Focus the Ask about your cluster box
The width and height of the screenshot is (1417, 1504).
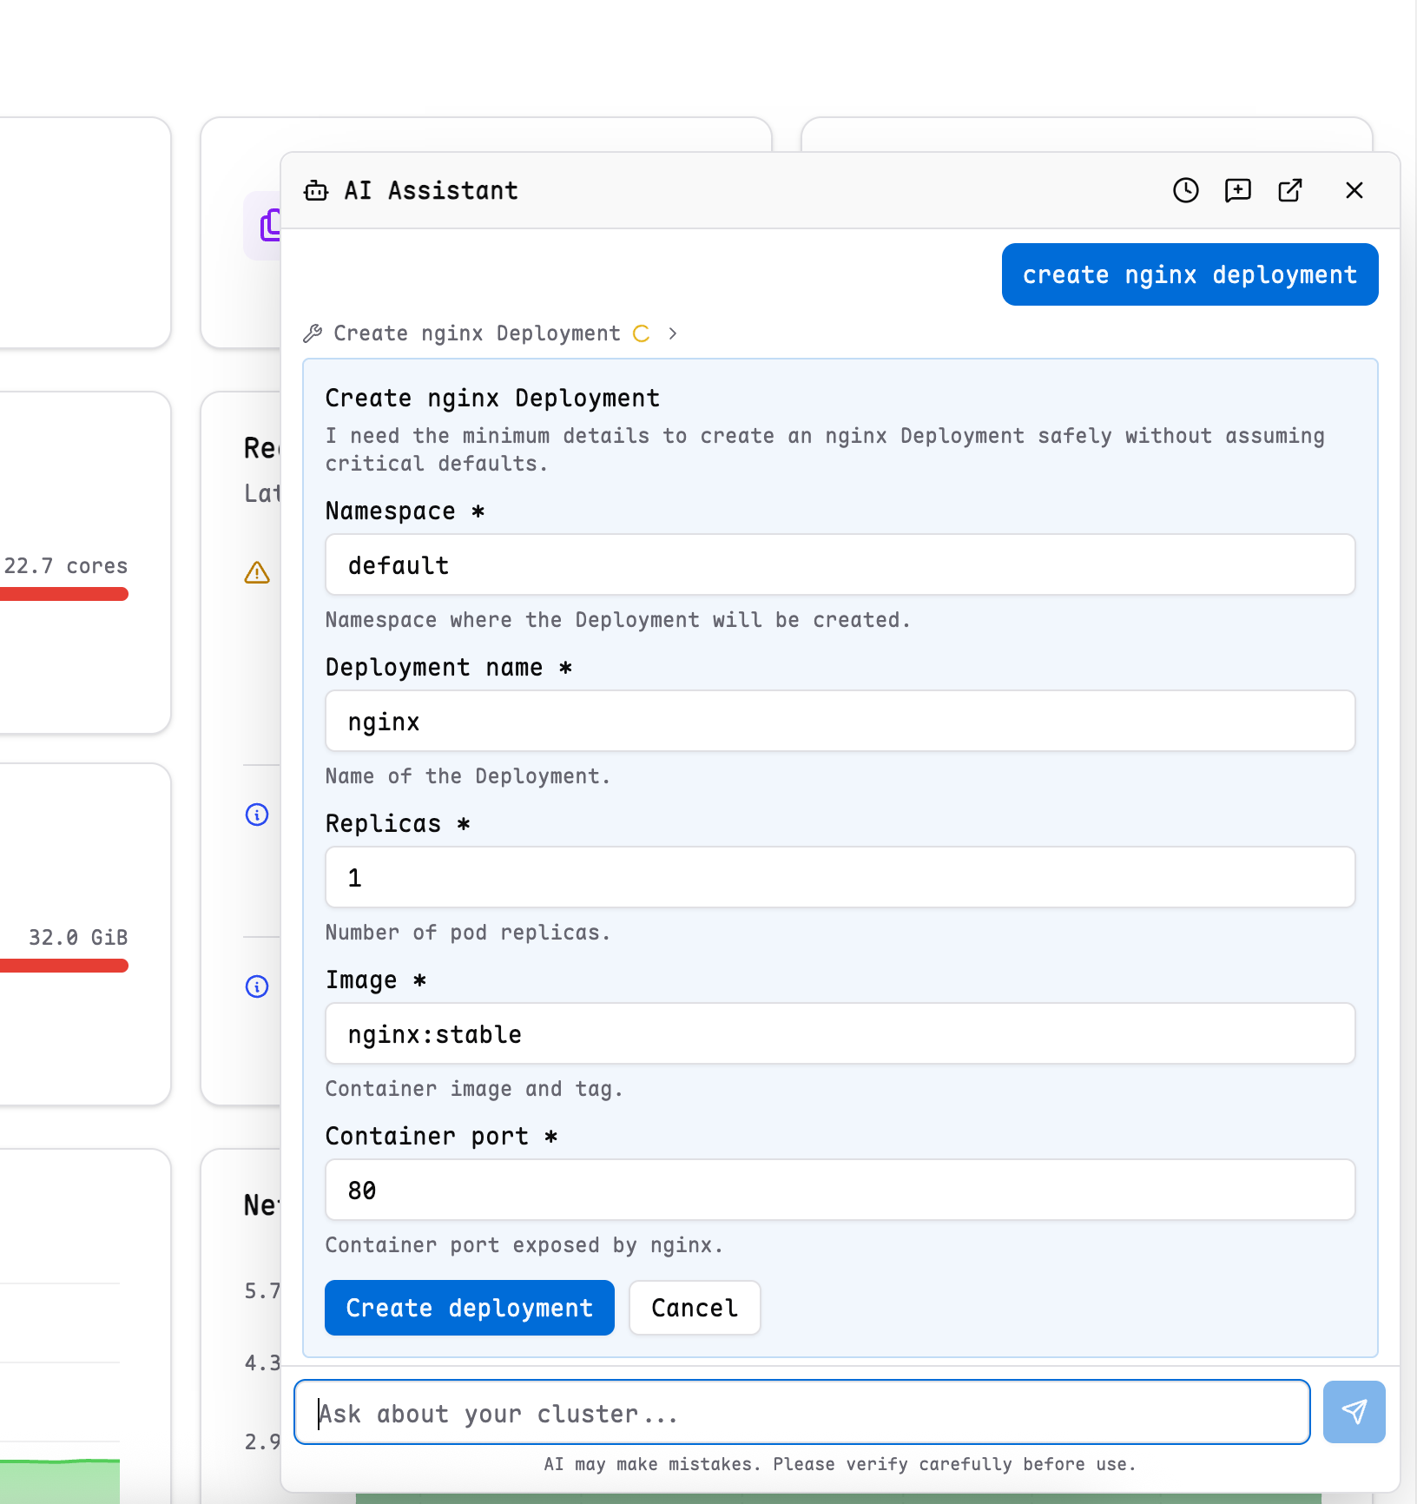[x=801, y=1413]
